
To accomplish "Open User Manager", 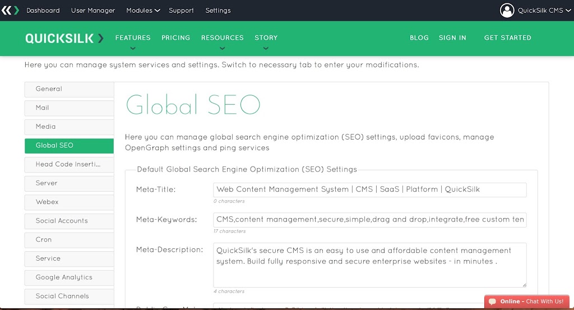I will [x=93, y=10].
